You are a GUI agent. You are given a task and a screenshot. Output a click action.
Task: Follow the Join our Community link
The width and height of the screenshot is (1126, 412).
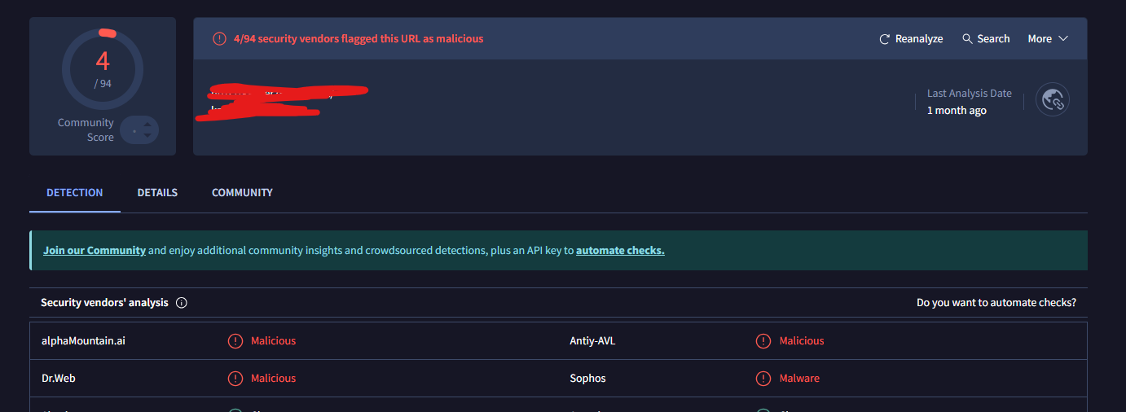point(95,251)
